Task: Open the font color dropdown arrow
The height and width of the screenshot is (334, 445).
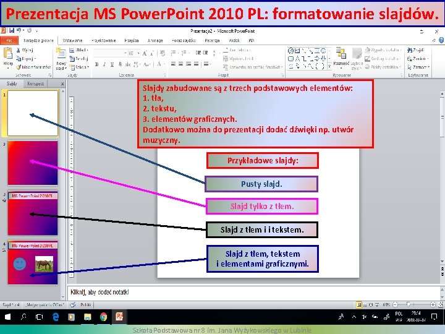Action: pos(164,64)
